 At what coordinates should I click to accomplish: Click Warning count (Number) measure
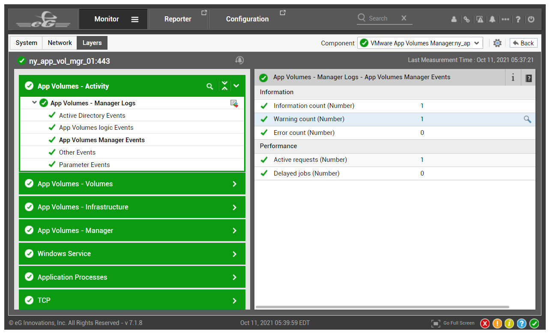point(309,119)
